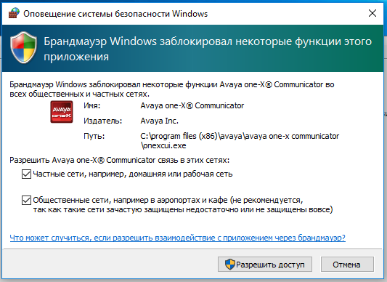
Task: Enable the private networks checkbox
Action: pyautogui.click(x=26, y=174)
